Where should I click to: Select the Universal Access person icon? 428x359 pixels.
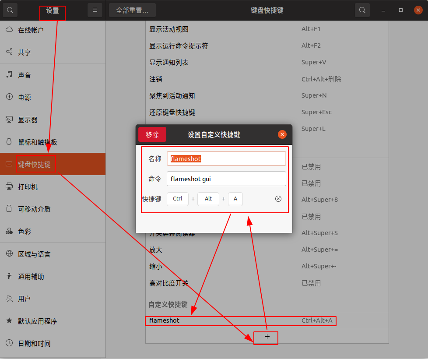click(x=9, y=276)
